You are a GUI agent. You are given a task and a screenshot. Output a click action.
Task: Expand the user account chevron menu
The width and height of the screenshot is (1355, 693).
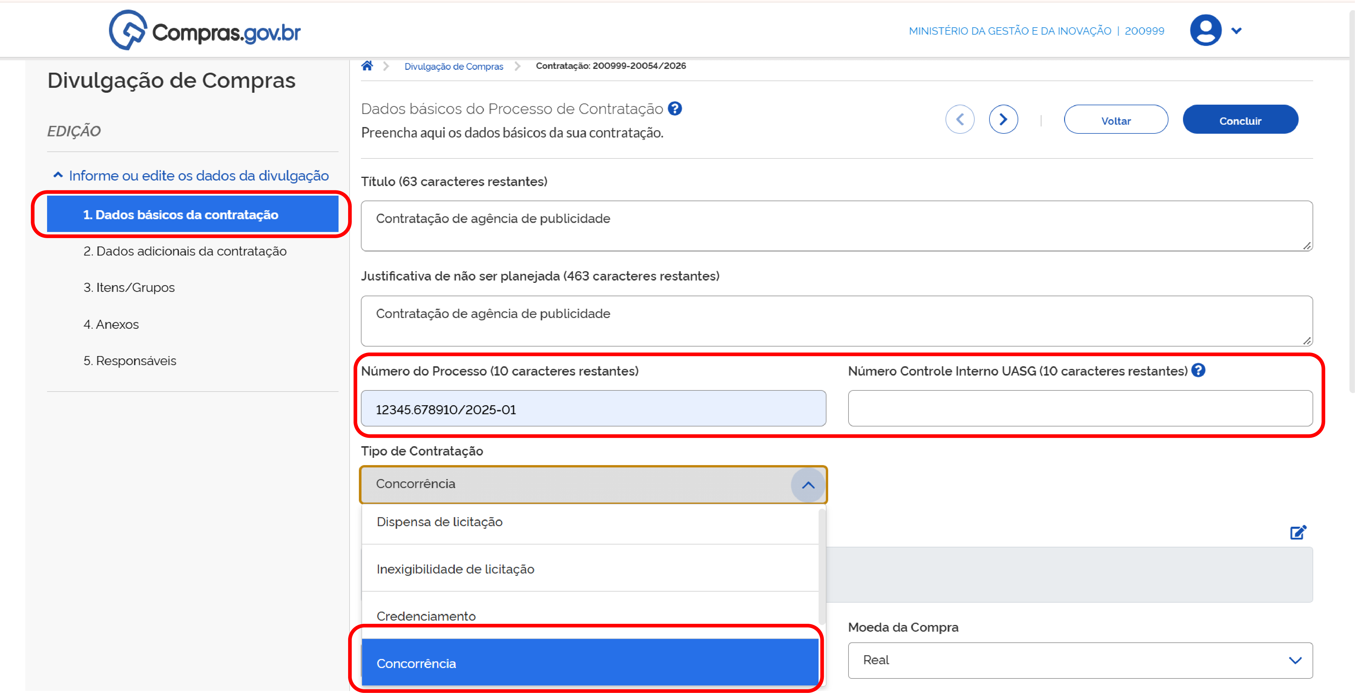click(1237, 31)
